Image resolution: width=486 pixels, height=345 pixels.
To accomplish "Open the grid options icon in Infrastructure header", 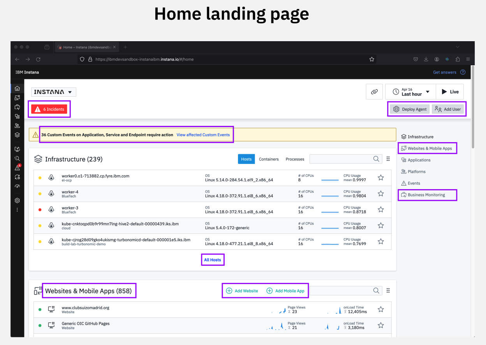I will 388,159.
